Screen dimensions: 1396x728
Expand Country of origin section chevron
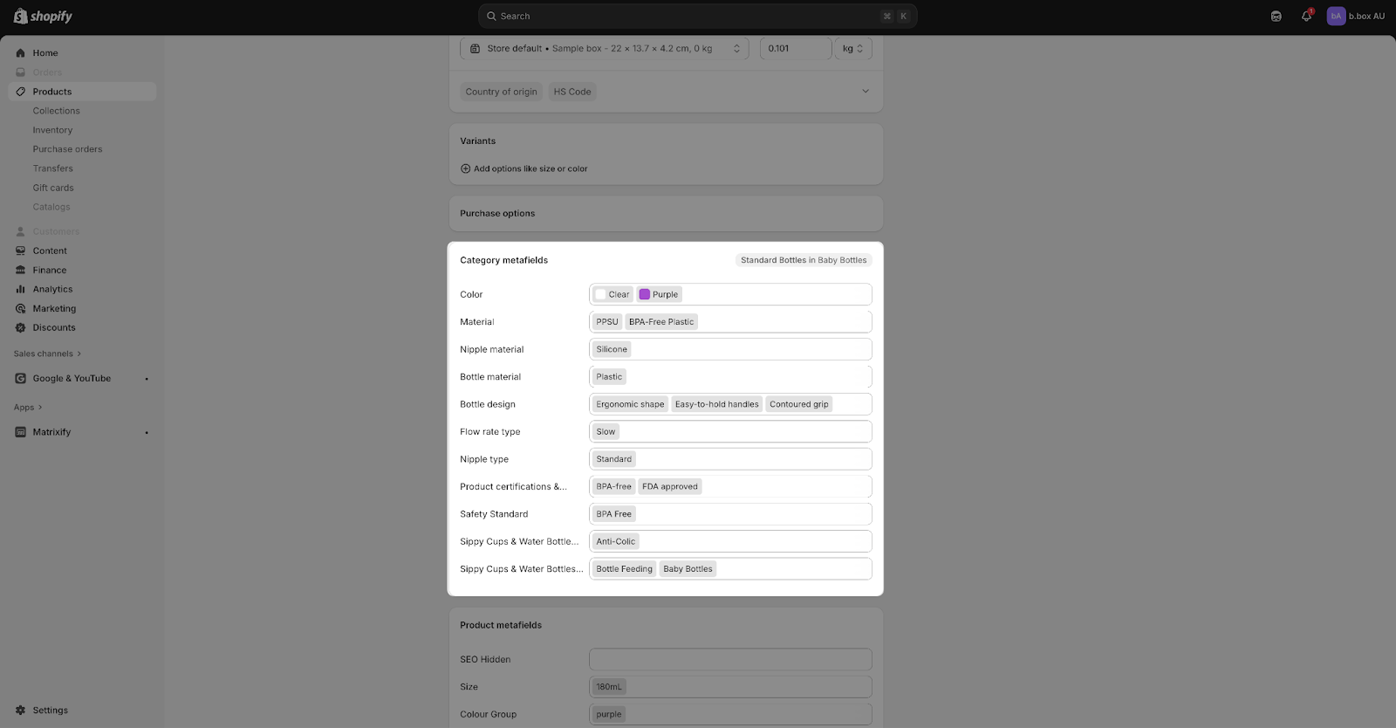866,92
